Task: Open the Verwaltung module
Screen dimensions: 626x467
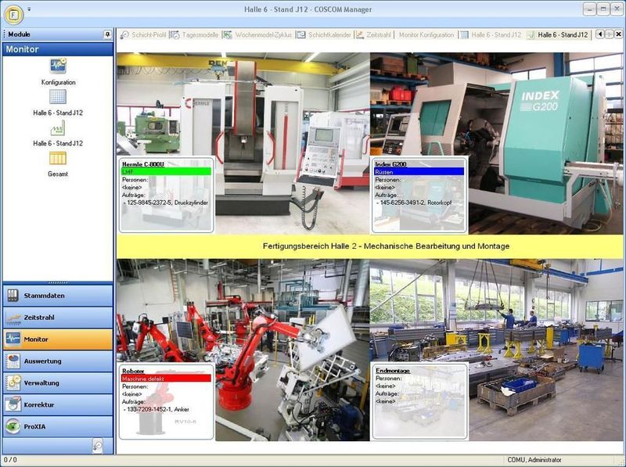Action: 58,383
